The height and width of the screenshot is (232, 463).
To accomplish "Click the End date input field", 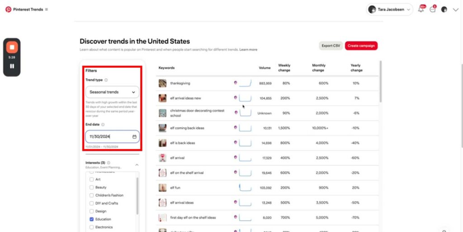I will [x=112, y=137].
